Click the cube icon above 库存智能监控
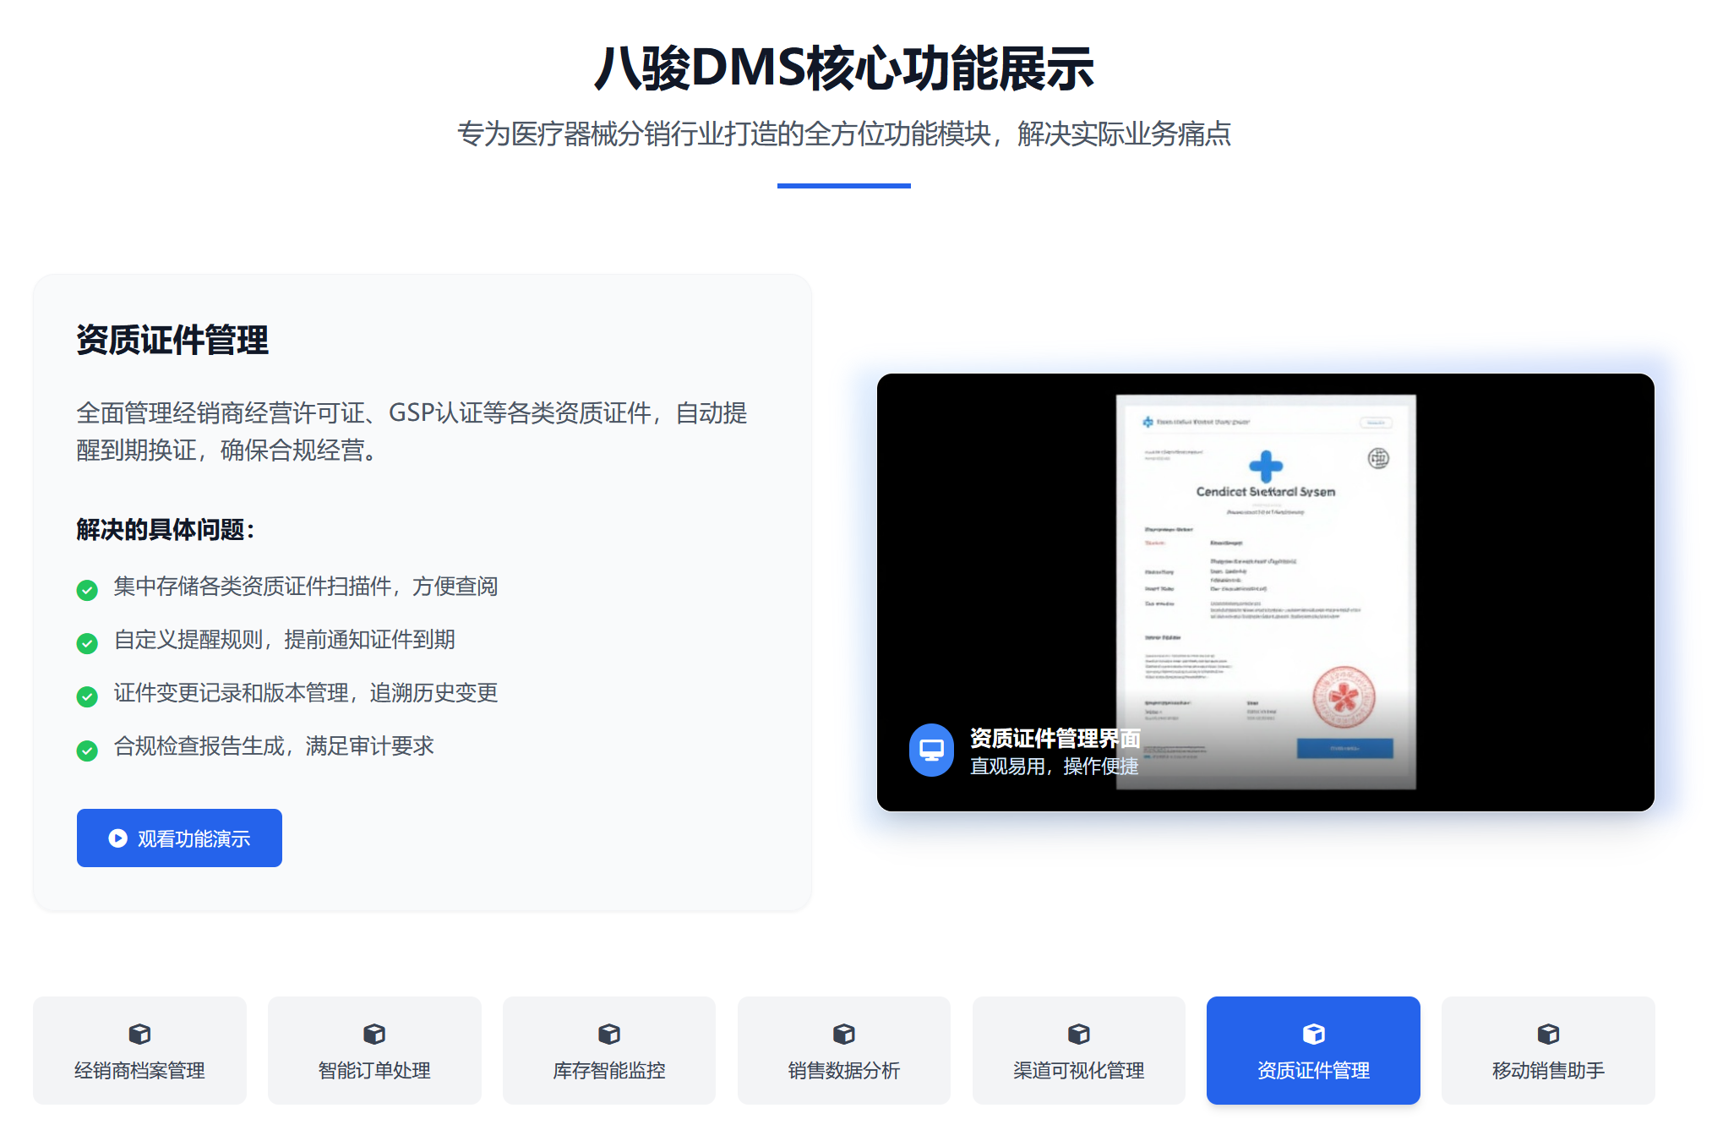Screen dimensions: 1712x1141 [x=609, y=1033]
